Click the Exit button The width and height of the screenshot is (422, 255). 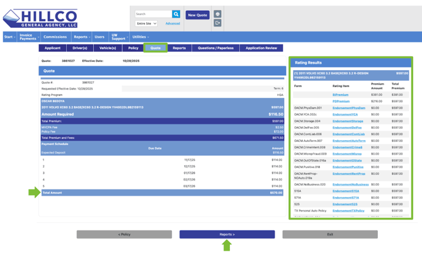coord(330,234)
